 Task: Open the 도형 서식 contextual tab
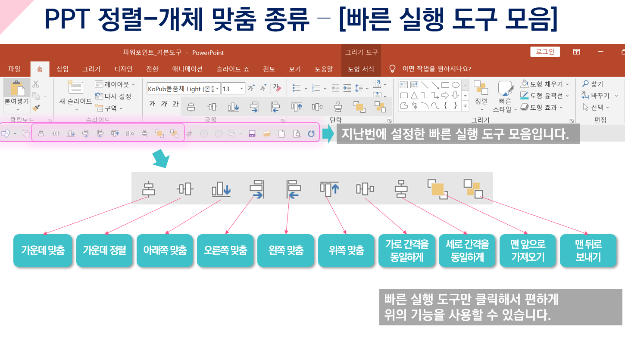click(361, 69)
